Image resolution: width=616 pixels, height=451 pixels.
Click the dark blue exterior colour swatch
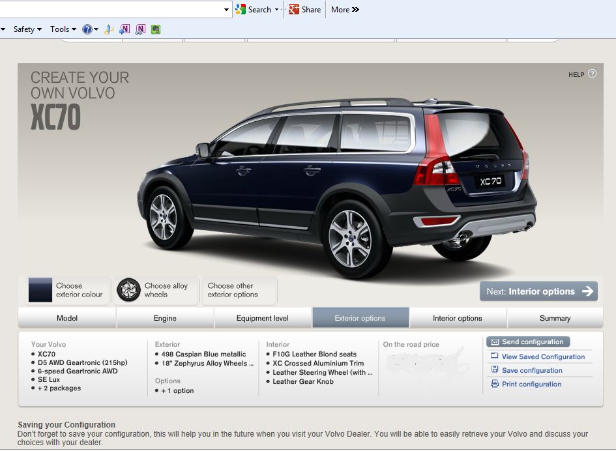[40, 290]
